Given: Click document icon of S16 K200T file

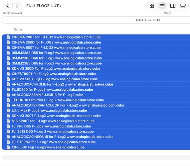Looking at the screenshot, I should (x=8, y=121).
